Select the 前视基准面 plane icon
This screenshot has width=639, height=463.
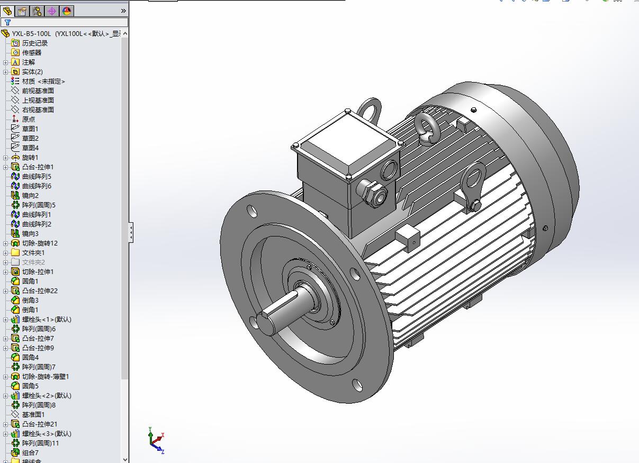[15, 90]
